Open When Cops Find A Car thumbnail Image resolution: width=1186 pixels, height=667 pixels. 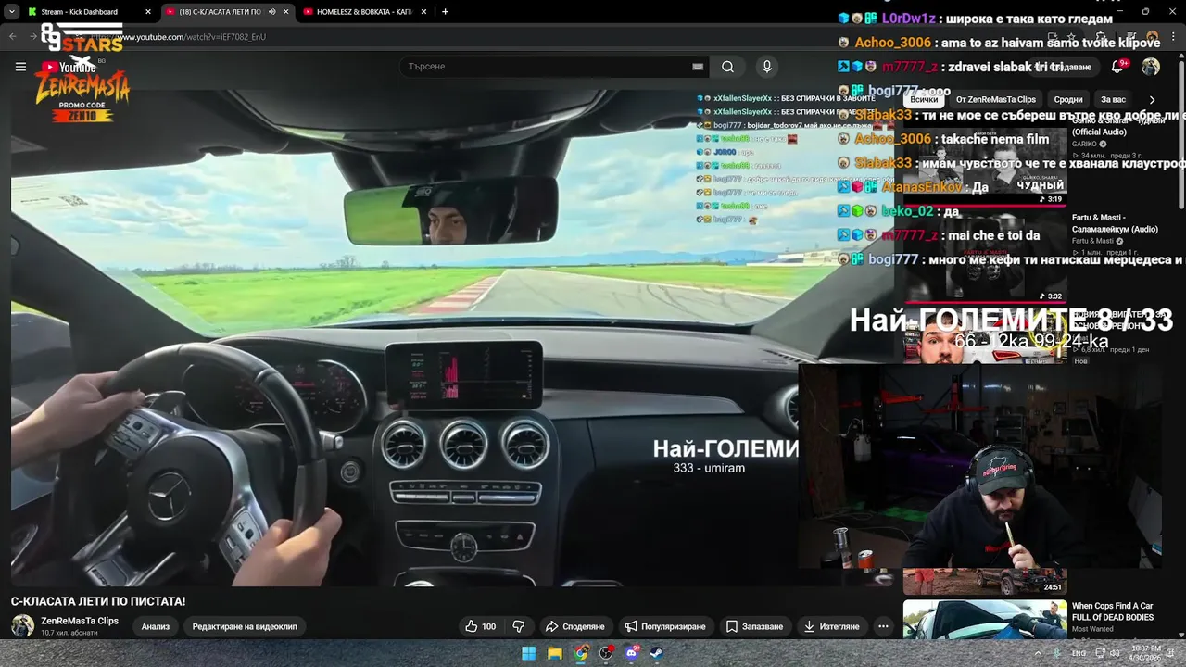[985, 620]
